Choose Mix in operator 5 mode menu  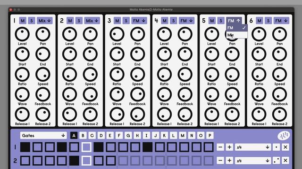pos(237,35)
